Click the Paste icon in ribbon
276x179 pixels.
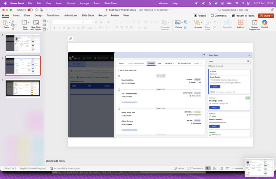point(6,23)
